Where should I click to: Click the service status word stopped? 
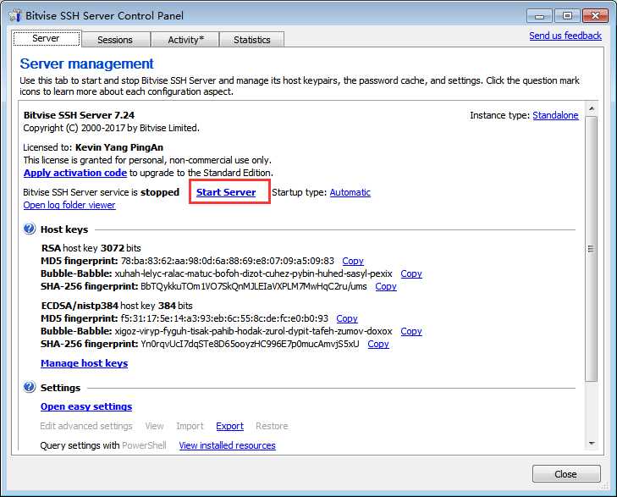pyautogui.click(x=160, y=192)
